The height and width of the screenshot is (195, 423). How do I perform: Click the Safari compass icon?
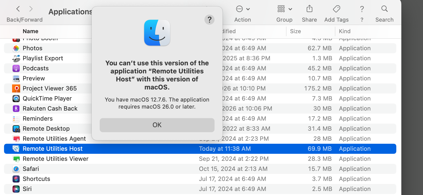[x=16, y=169]
